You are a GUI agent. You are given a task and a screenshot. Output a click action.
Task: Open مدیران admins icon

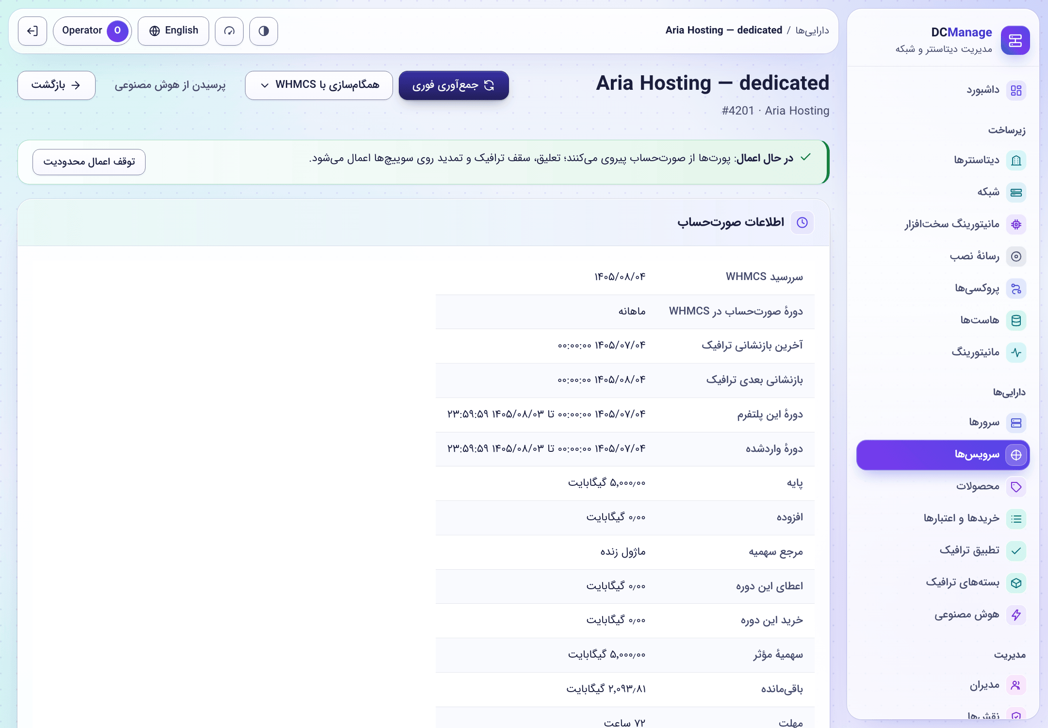pyautogui.click(x=1016, y=685)
